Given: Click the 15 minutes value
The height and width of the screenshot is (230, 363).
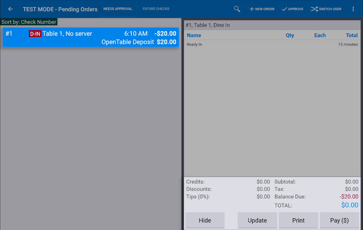Looking at the screenshot, I should pos(348,44).
